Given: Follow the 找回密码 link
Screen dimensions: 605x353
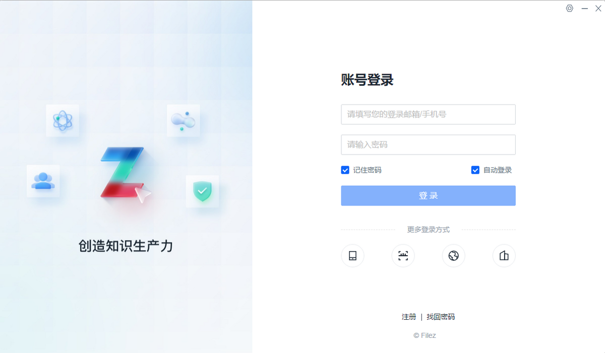Looking at the screenshot, I should pyautogui.click(x=441, y=317).
